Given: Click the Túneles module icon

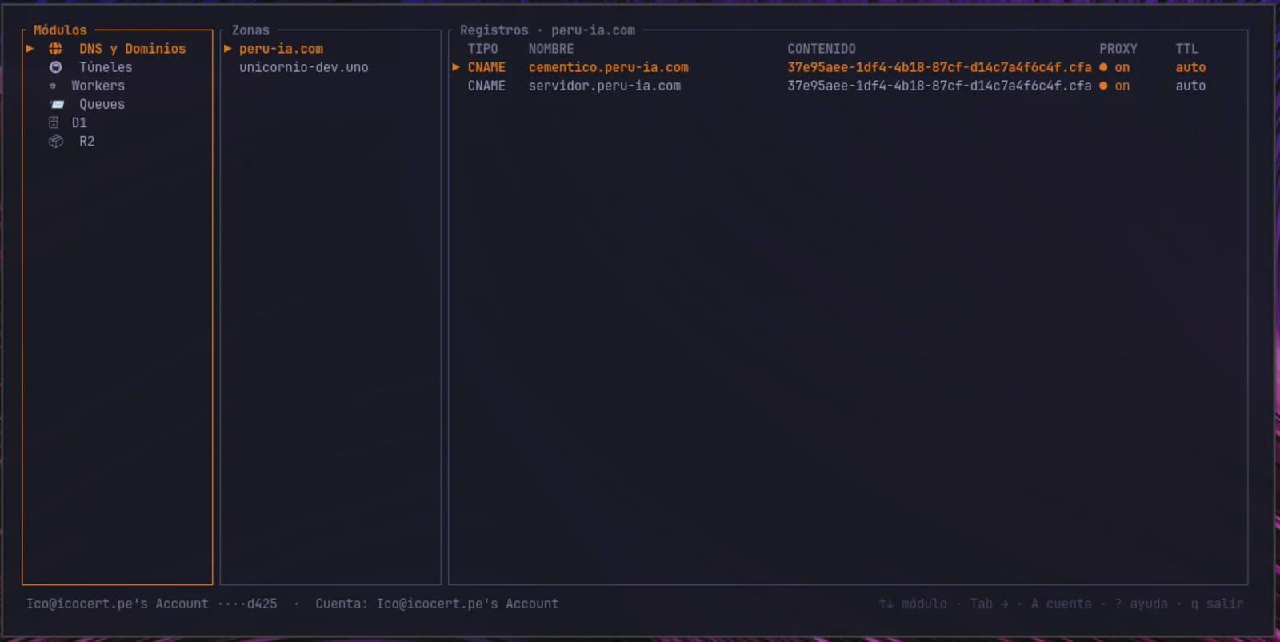Looking at the screenshot, I should pos(55,67).
